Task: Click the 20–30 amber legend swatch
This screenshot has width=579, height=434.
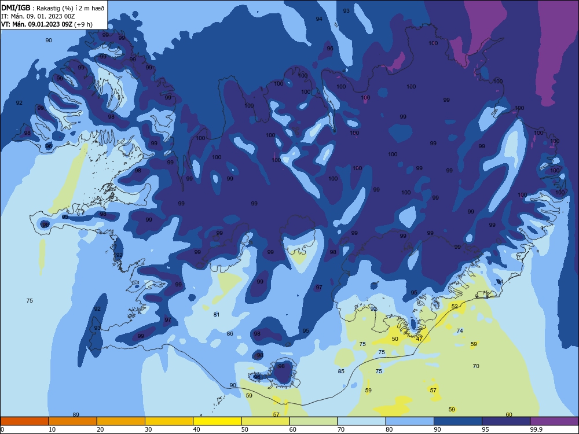Action: [x=121, y=421]
